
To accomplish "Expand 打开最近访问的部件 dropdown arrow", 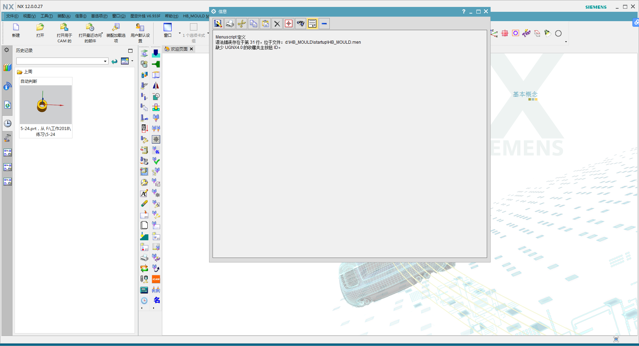I will [102, 34].
